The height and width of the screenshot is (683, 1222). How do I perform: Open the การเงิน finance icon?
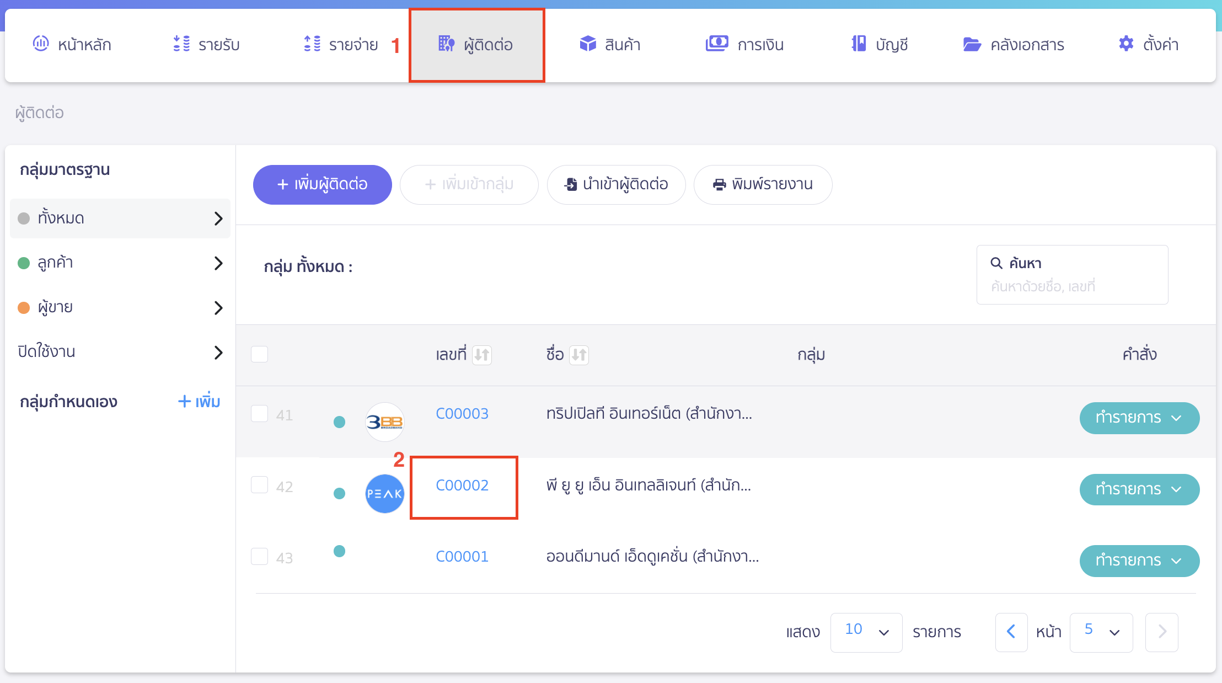point(717,44)
